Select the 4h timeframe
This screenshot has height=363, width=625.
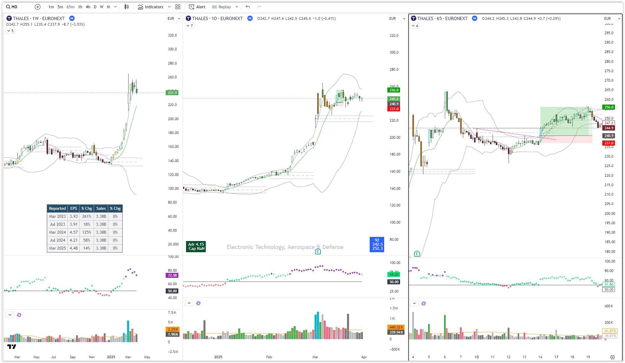pos(88,7)
